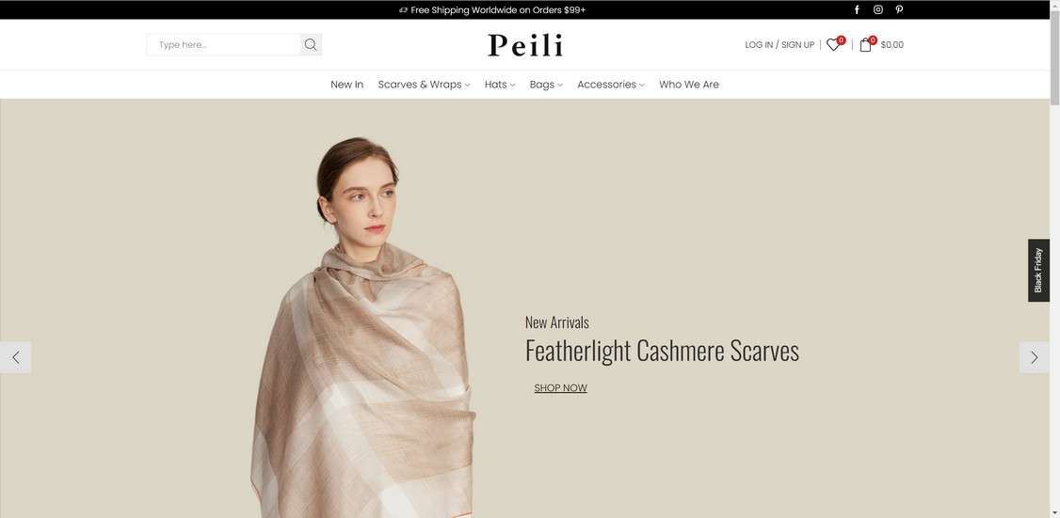This screenshot has height=518, width=1060.
Task: Open the shopping bag cart icon
Action: tap(866, 44)
